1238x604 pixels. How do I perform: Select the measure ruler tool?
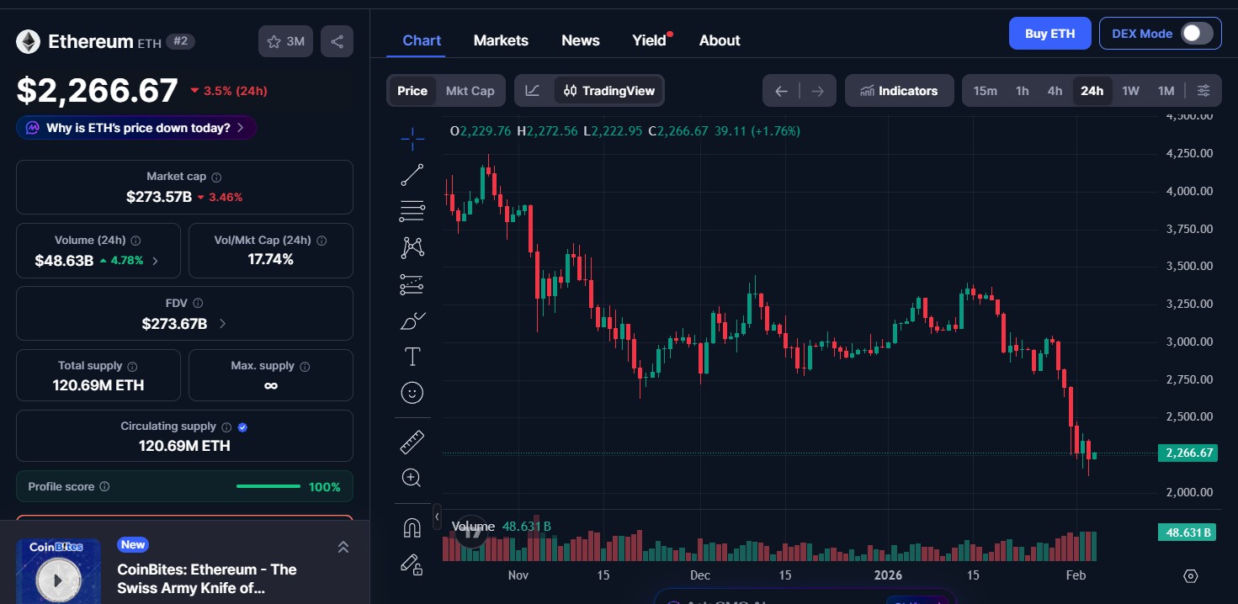pyautogui.click(x=412, y=440)
